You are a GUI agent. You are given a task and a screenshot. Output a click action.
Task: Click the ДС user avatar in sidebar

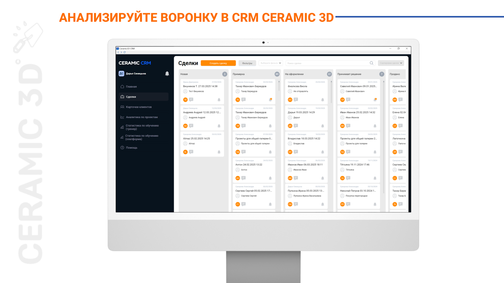[x=121, y=74]
